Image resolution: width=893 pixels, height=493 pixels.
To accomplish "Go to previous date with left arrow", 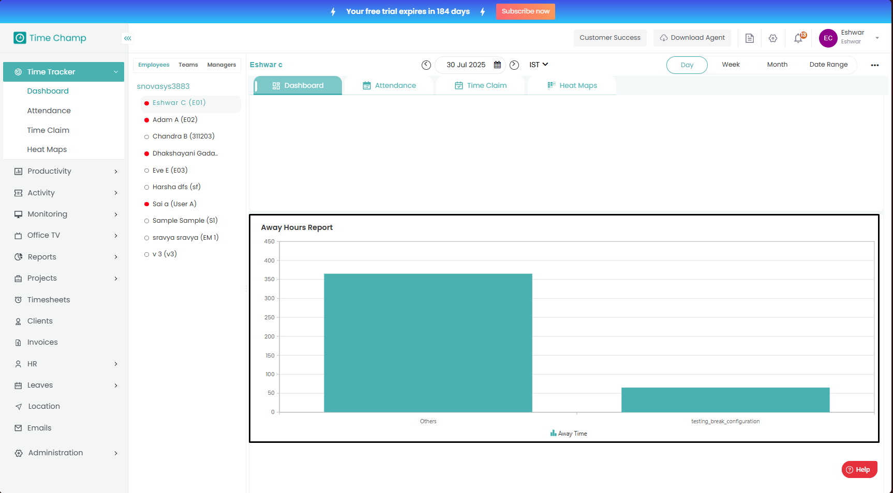I will pyautogui.click(x=426, y=65).
